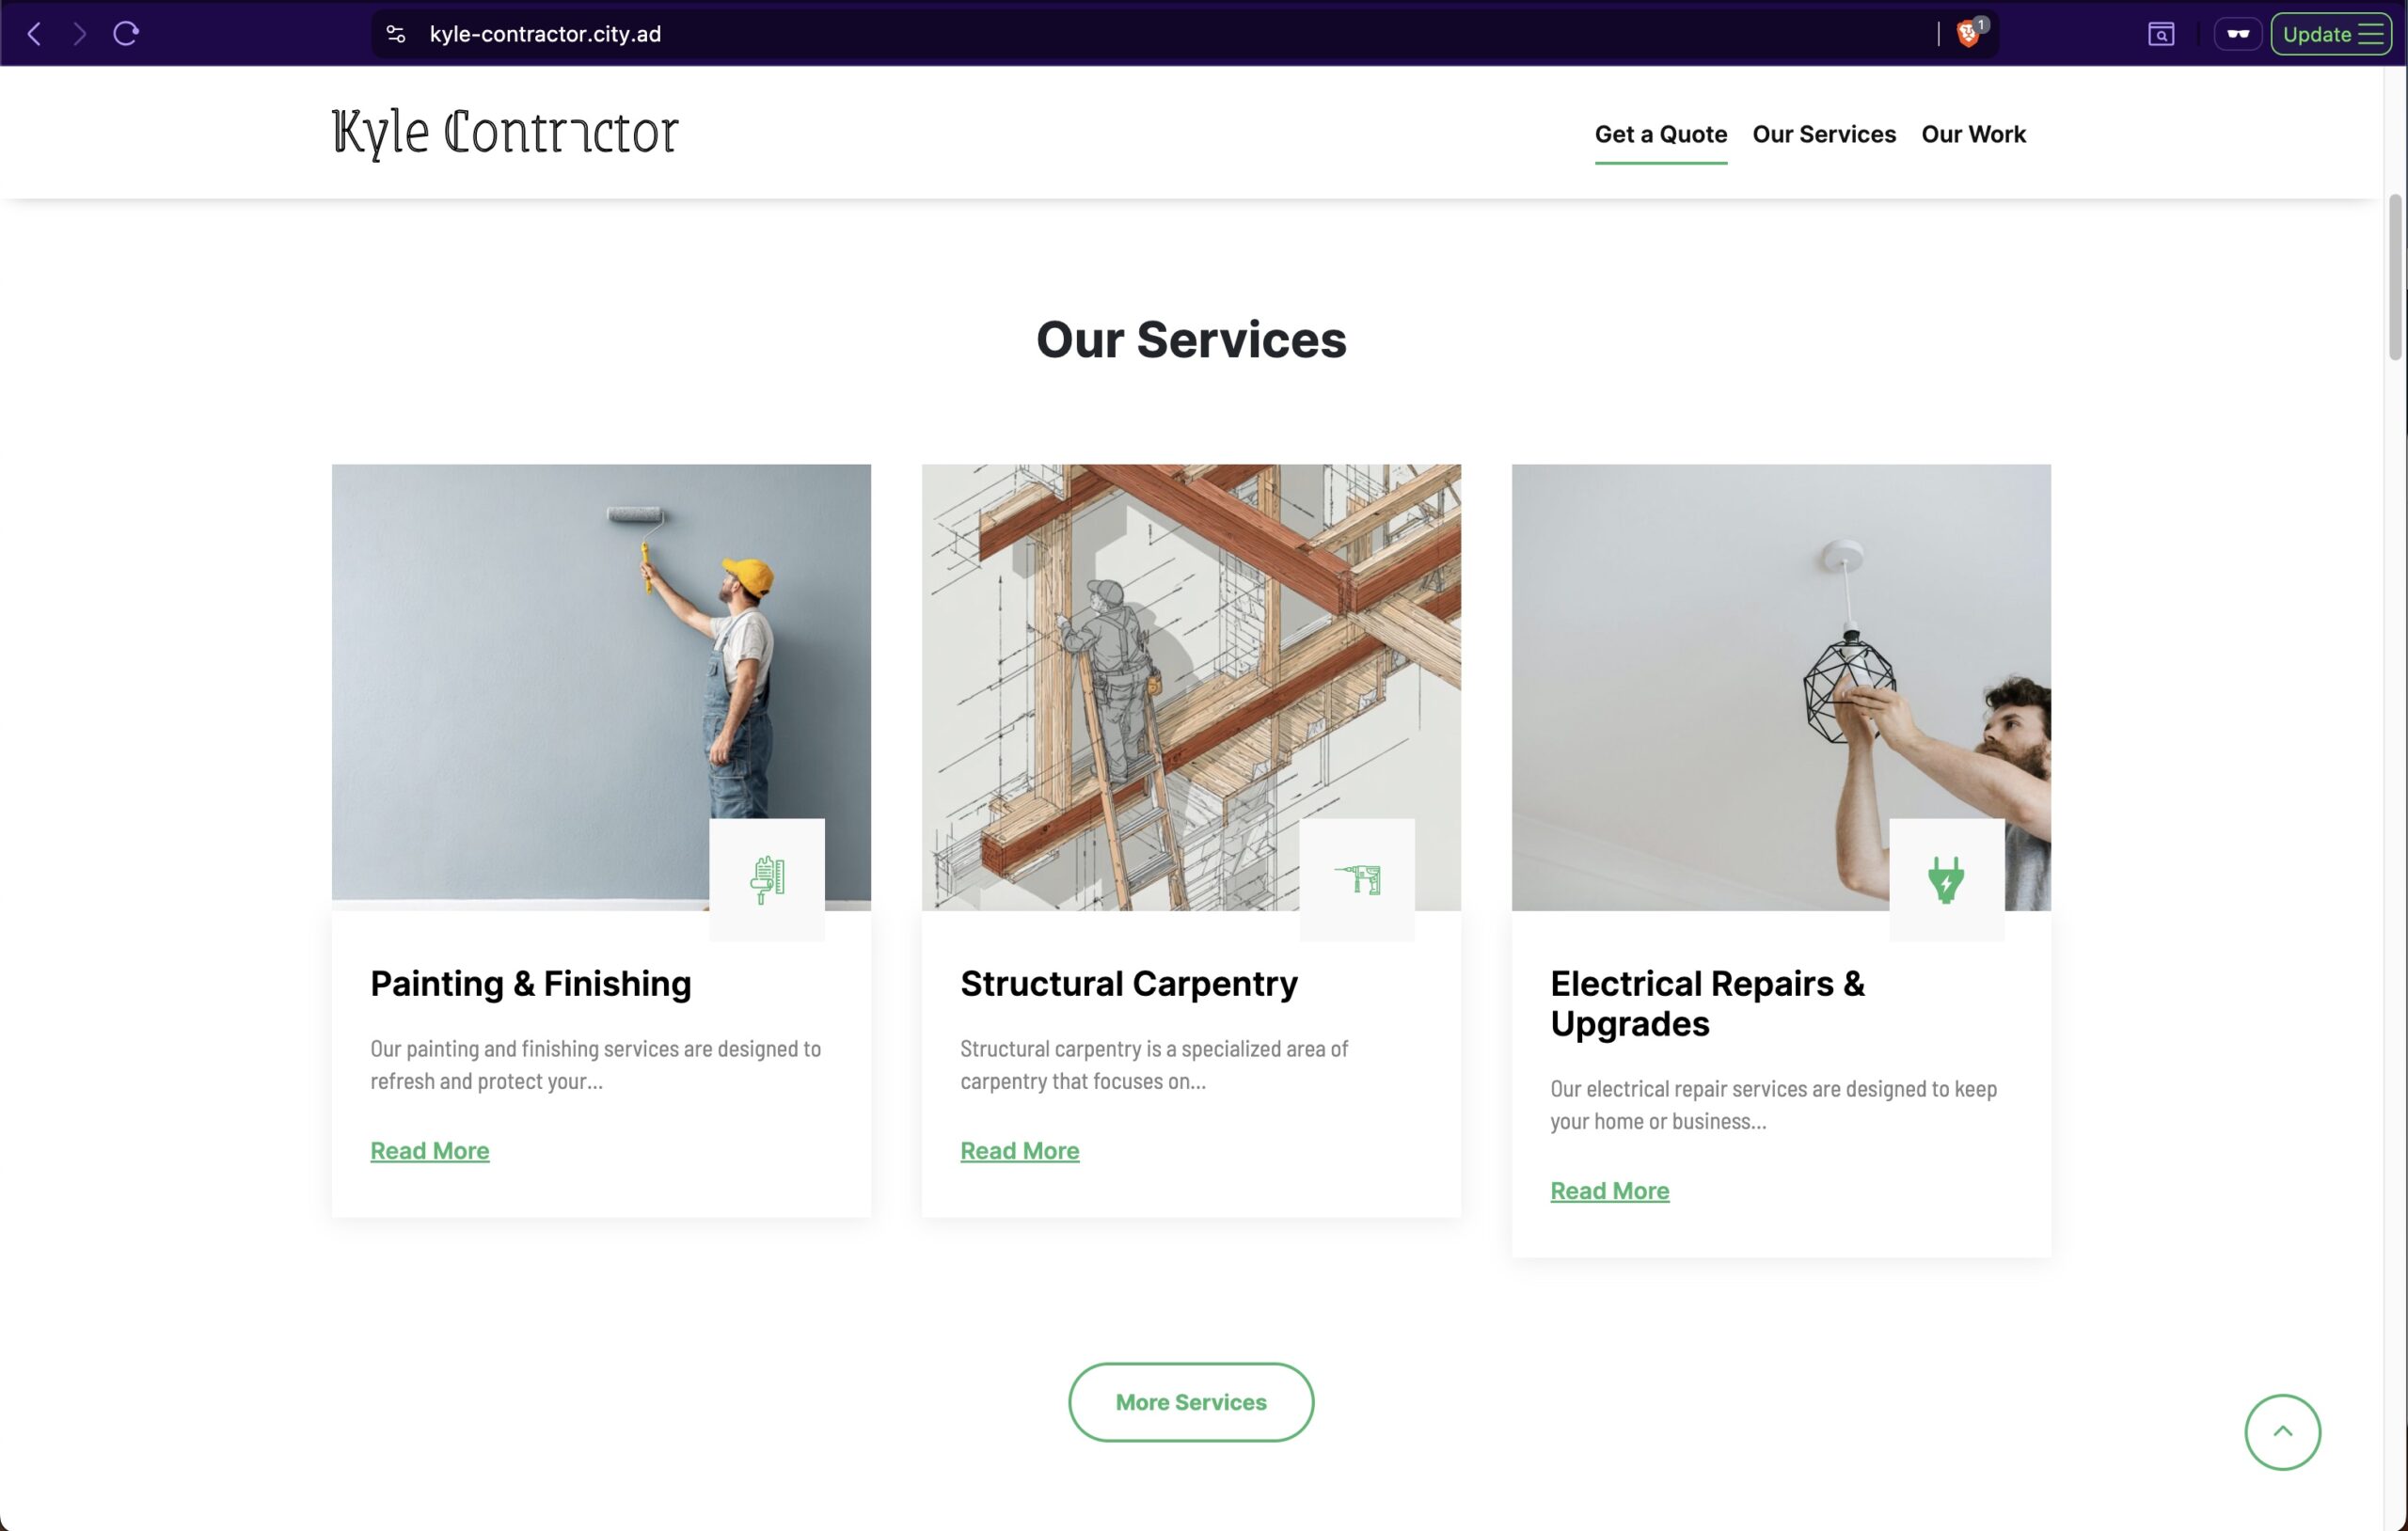Screen dimensions: 2408x1531
Task: Click the power drill carpentry icon
Action: click(x=1357, y=879)
